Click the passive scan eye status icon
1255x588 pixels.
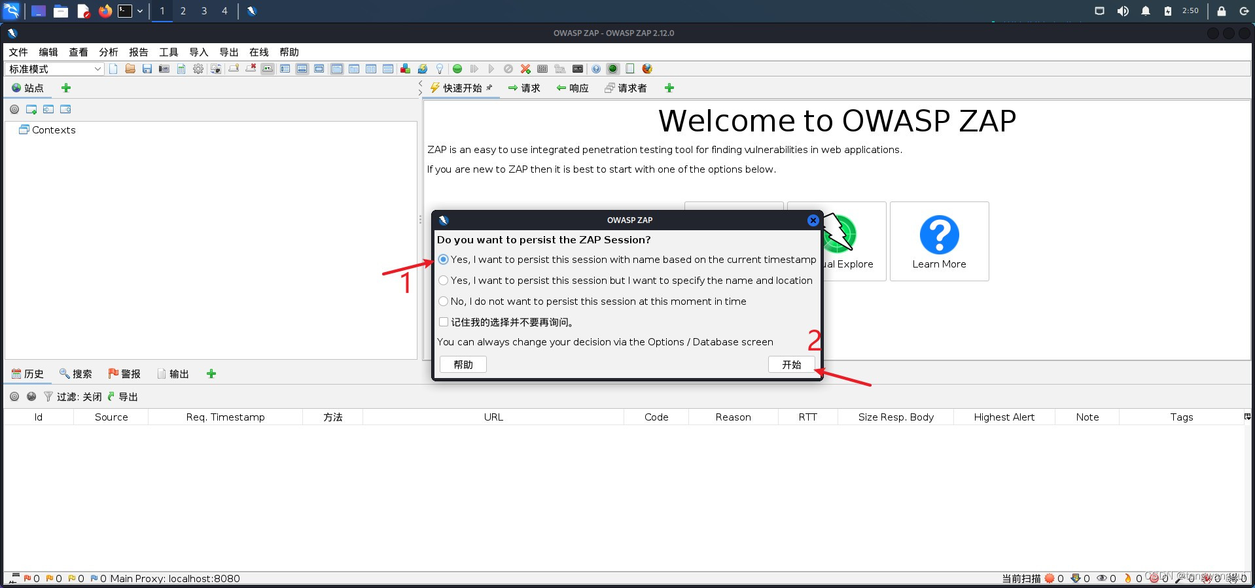[1102, 578]
